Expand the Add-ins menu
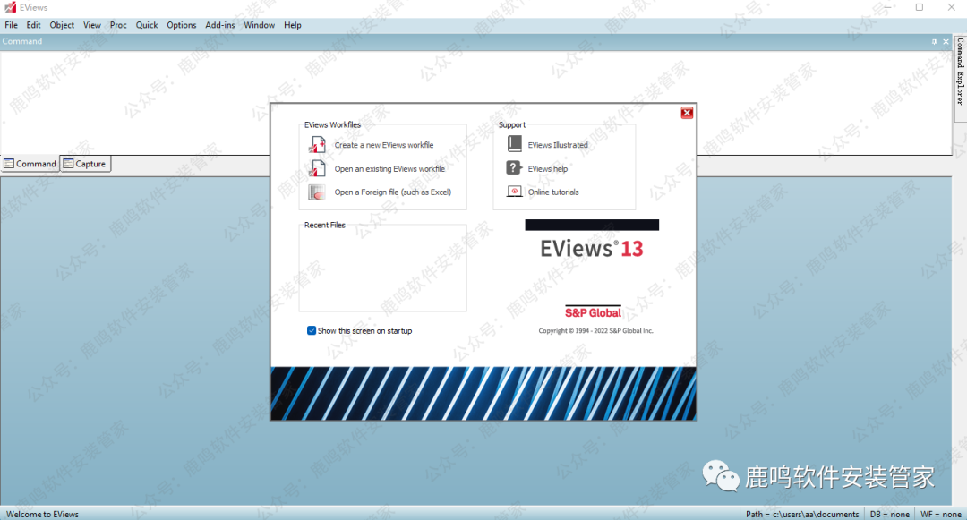This screenshot has height=520, width=967. (x=220, y=25)
